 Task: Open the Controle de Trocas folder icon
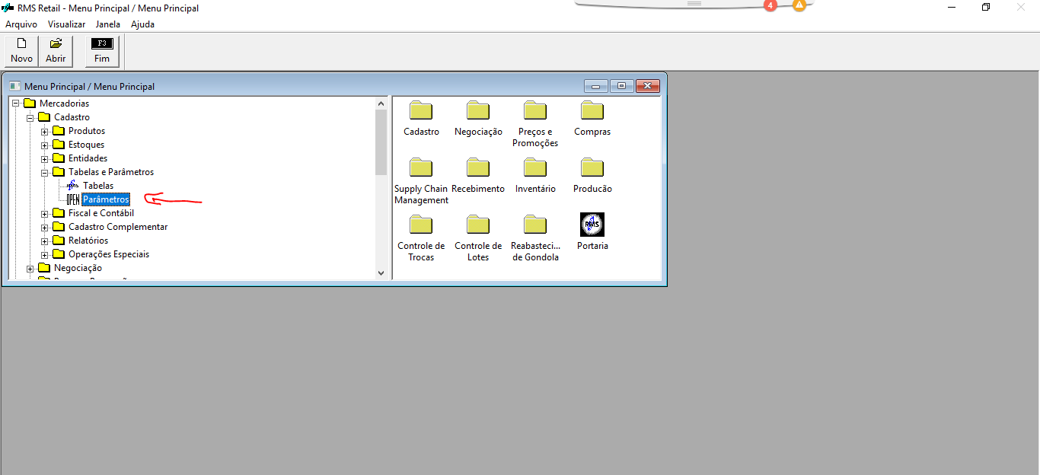click(421, 225)
